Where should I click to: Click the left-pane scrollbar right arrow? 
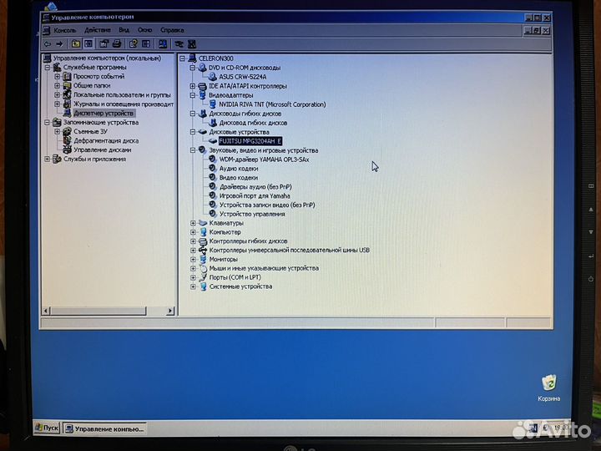(170, 311)
